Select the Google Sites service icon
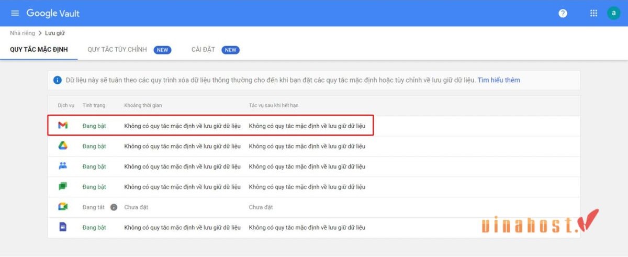Screen dimensions: 628x257 (63, 227)
